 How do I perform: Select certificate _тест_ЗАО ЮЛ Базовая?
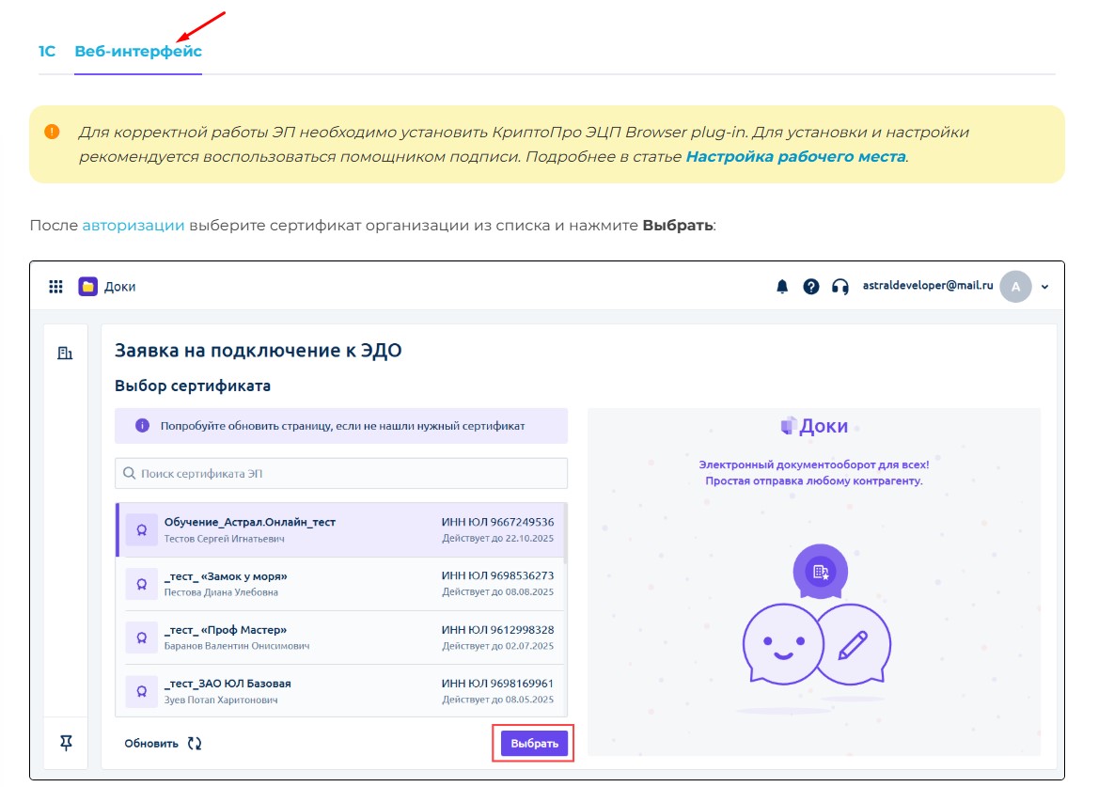340,691
